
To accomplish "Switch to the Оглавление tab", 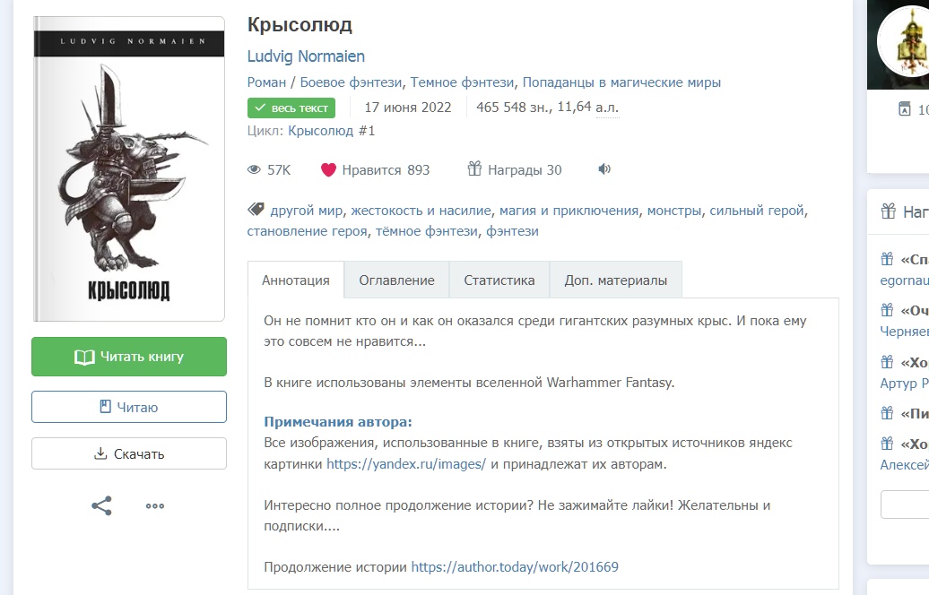I will tap(396, 280).
